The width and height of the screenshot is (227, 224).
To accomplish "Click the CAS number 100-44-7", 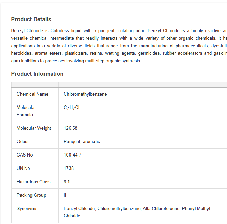I will point(73,155).
